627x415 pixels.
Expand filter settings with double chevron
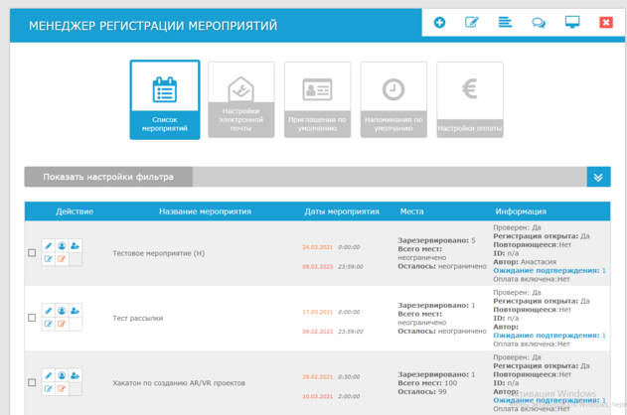[x=597, y=177]
